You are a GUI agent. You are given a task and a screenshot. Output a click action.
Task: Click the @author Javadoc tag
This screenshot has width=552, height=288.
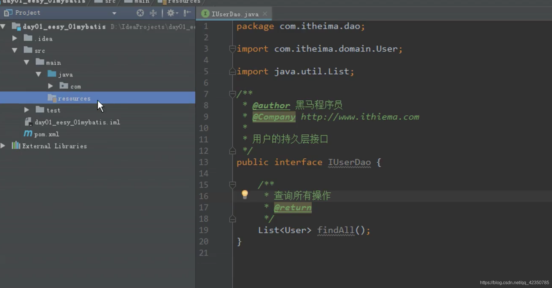tap(271, 106)
